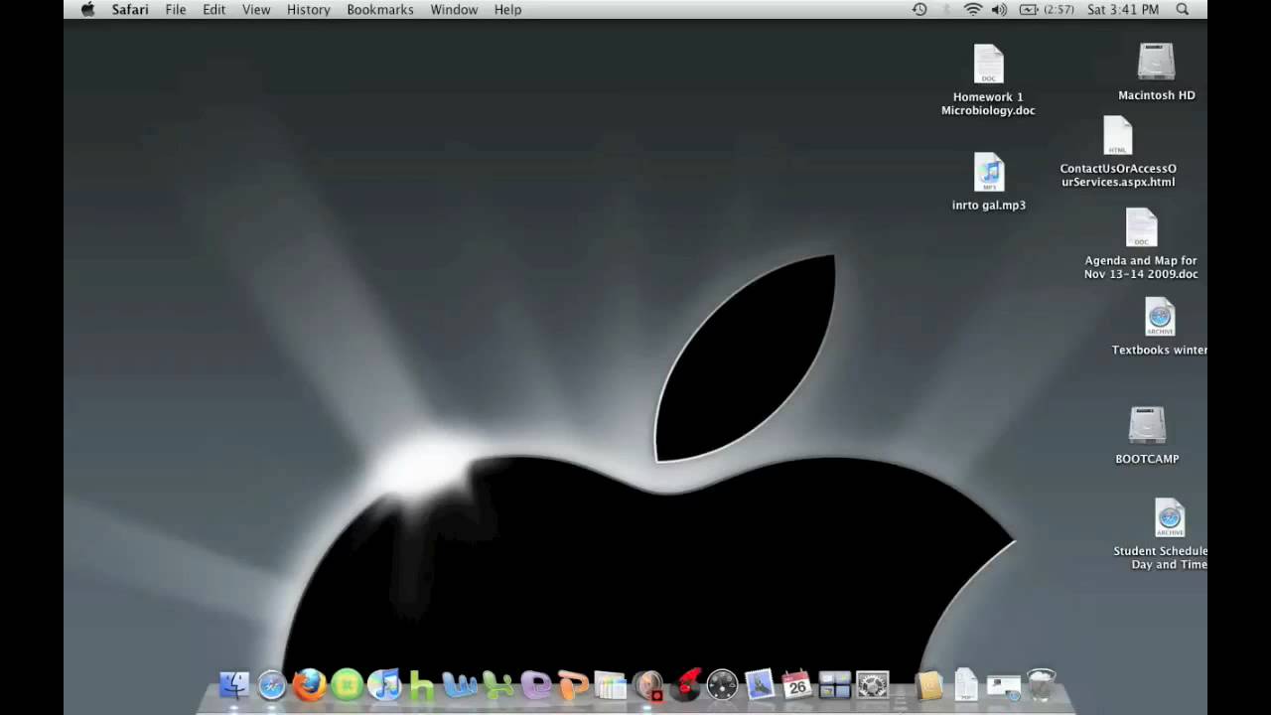Launch Microsoft Word from the Dock
The image size is (1271, 715).
[460, 685]
